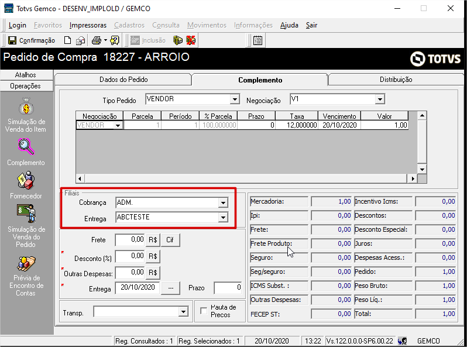Click the Frete value input field
The width and height of the screenshot is (467, 347).
pyautogui.click(x=130, y=239)
